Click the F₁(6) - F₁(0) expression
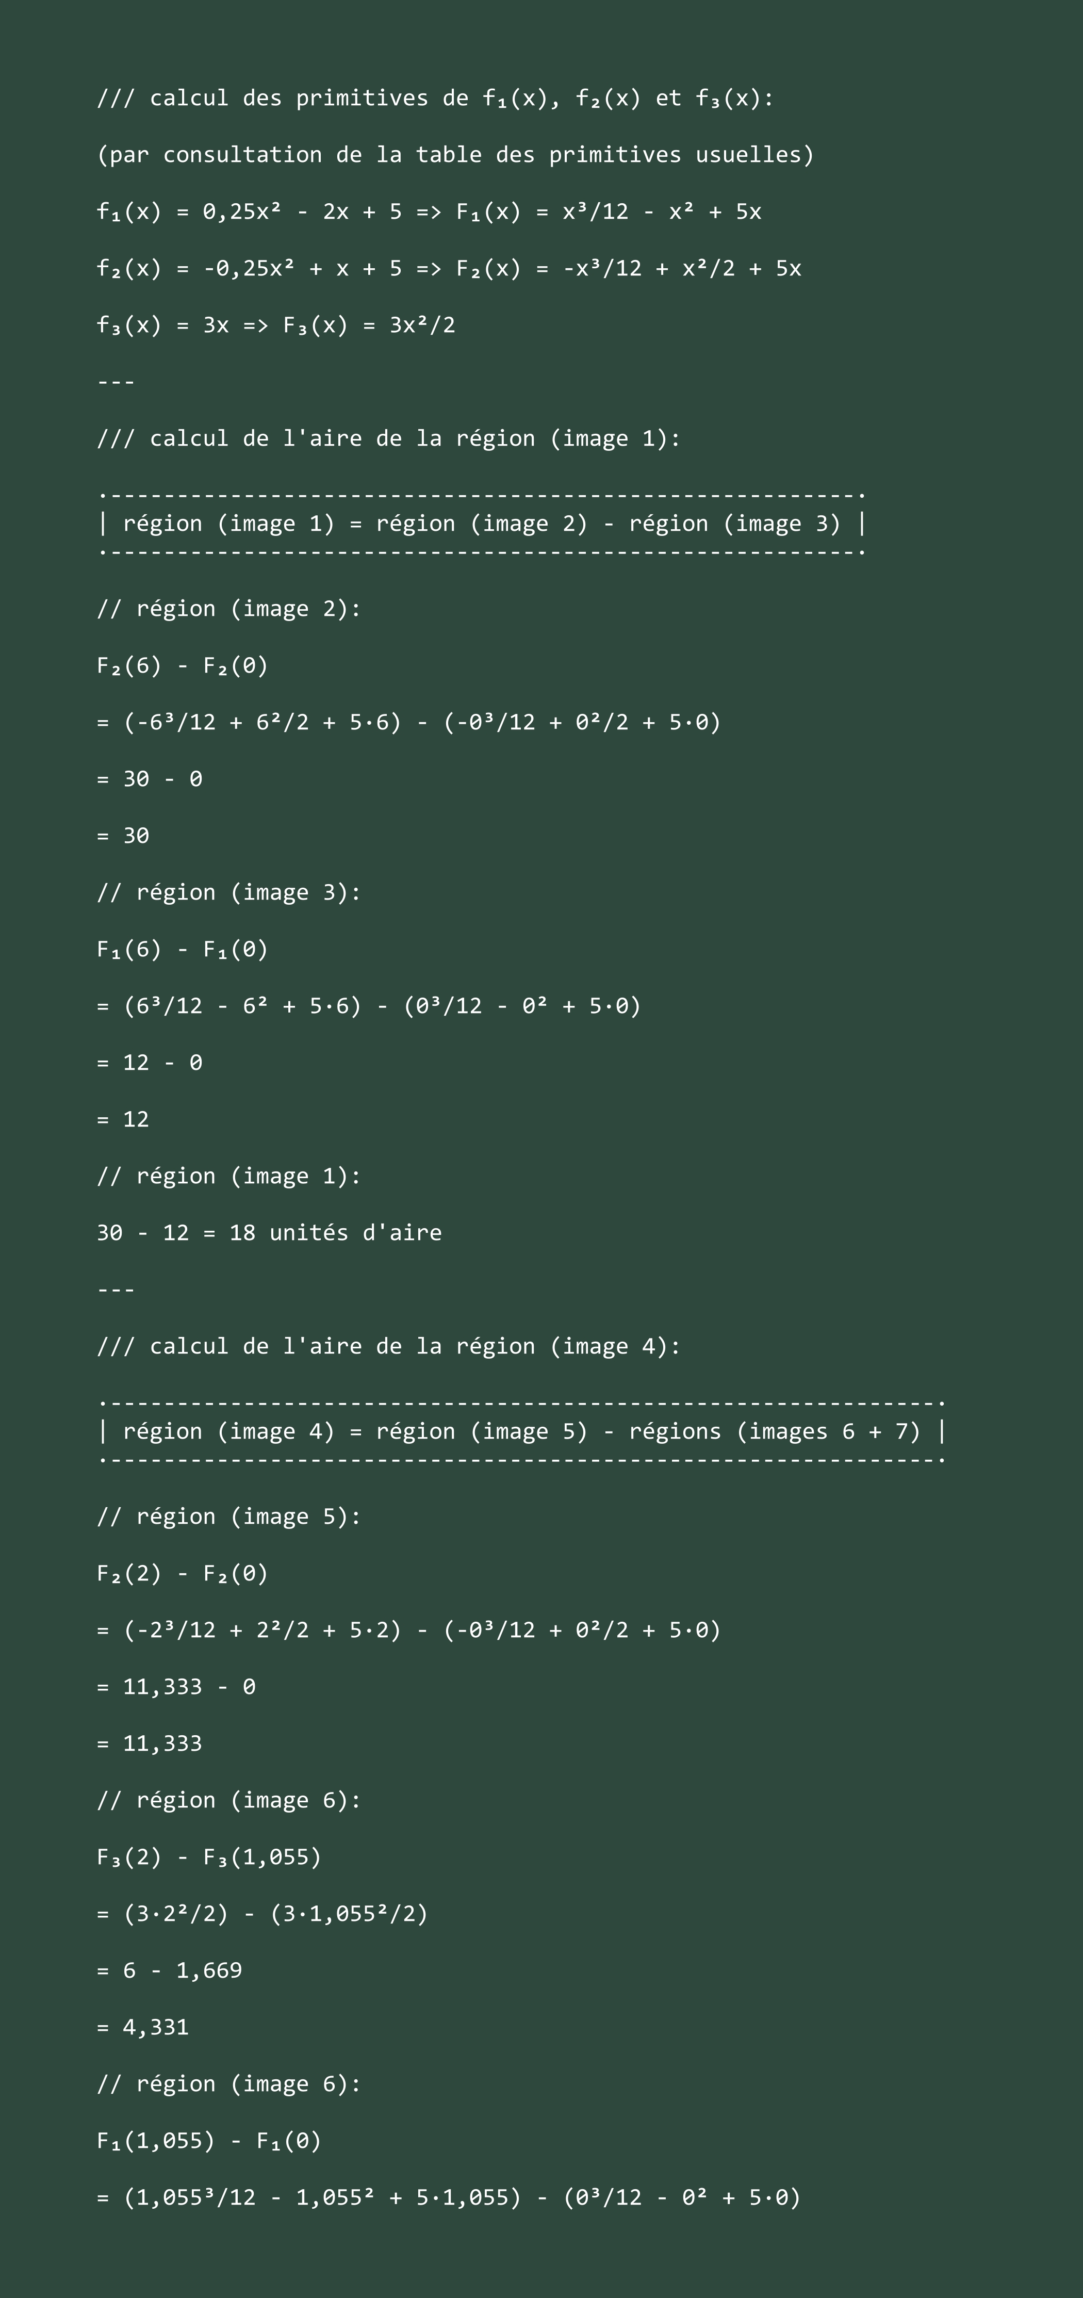The height and width of the screenshot is (2298, 1083). pyautogui.click(x=182, y=949)
